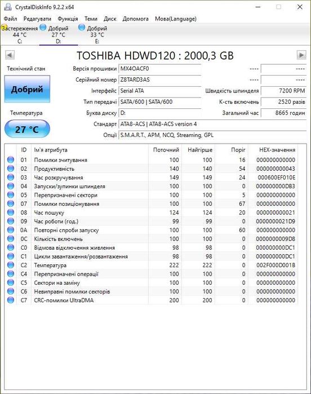The image size is (311, 394).
Task: Click the 7200 RPM spindle speed field
Action: click(x=283, y=91)
